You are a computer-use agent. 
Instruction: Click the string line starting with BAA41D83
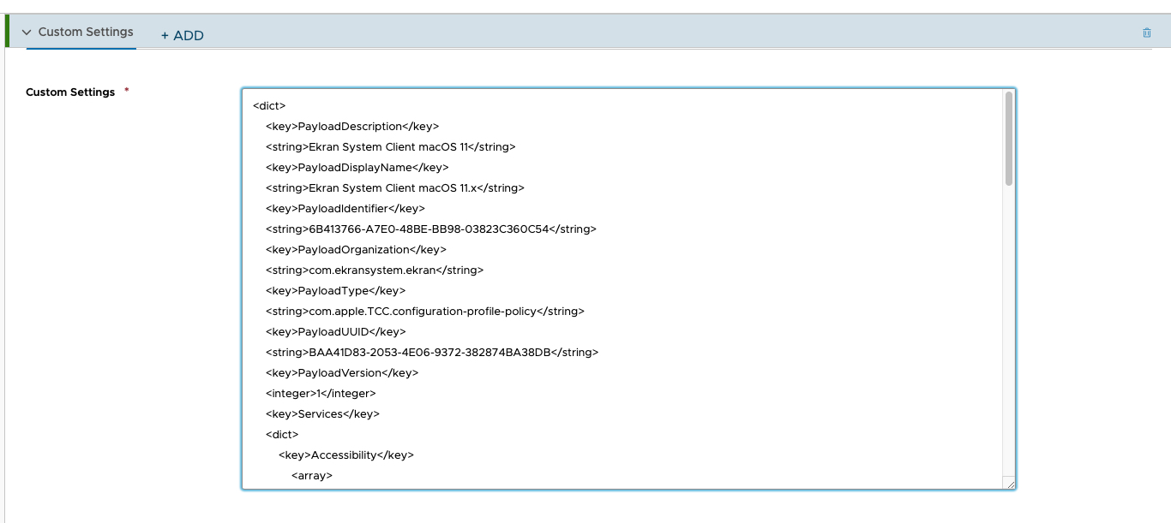pyautogui.click(x=431, y=353)
